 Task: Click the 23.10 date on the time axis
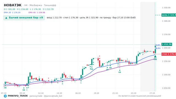click(134, 93)
